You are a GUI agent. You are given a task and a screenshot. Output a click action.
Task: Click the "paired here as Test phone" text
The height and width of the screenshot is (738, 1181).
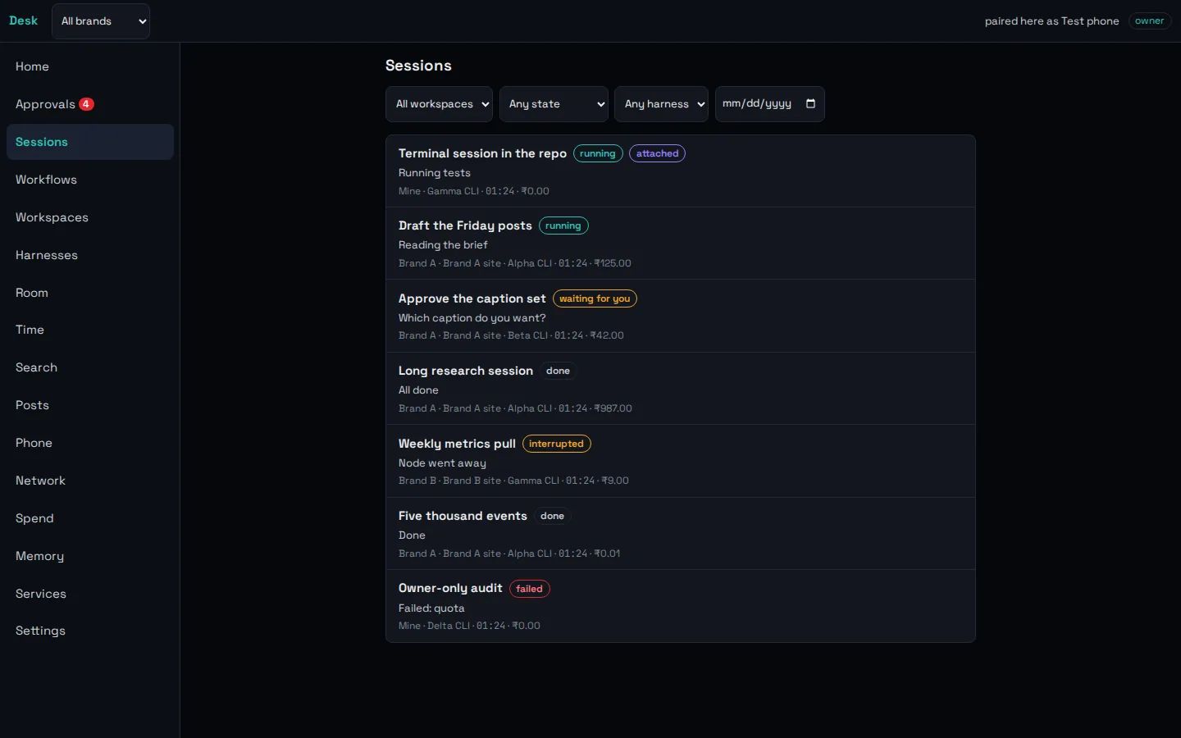click(x=1051, y=21)
